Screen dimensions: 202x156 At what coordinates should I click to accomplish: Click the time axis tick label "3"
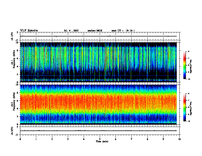click(x=68, y=139)
